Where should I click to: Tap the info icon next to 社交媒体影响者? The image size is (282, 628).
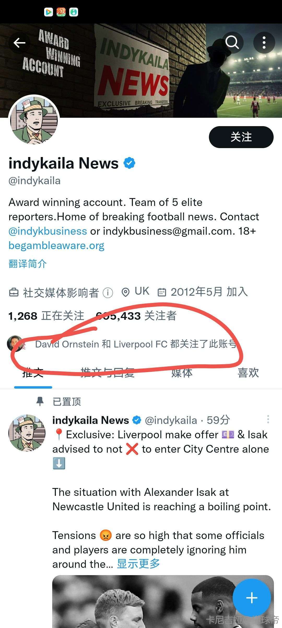[108, 293]
